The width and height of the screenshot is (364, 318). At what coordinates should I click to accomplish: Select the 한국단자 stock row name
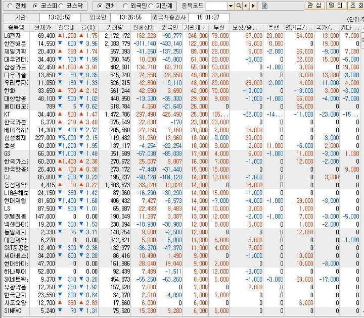pyautogui.click(x=16, y=295)
